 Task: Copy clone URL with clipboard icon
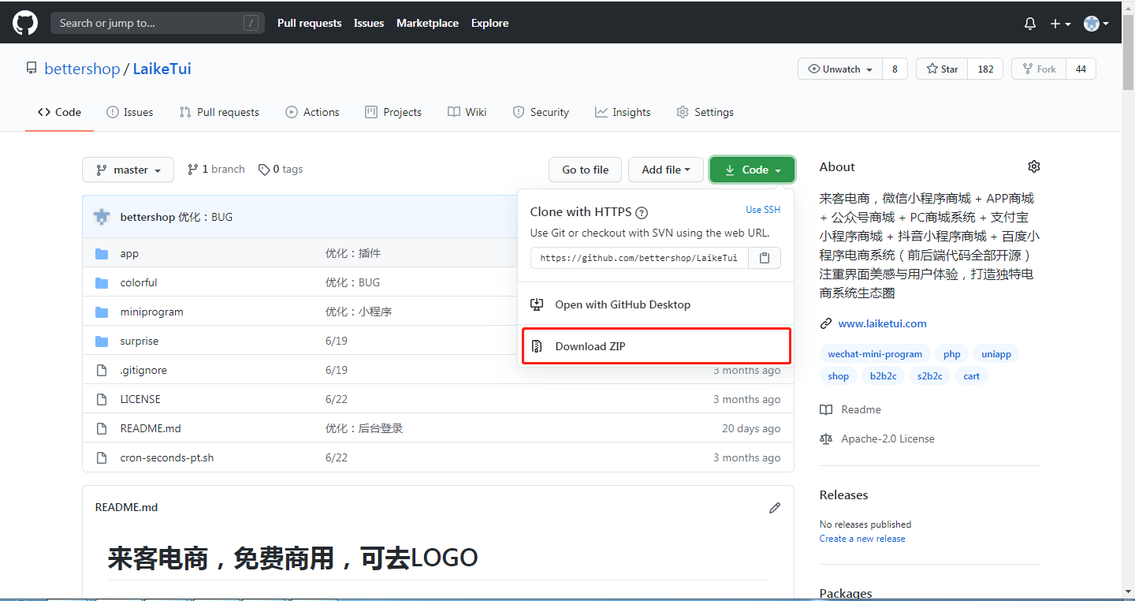pos(765,258)
